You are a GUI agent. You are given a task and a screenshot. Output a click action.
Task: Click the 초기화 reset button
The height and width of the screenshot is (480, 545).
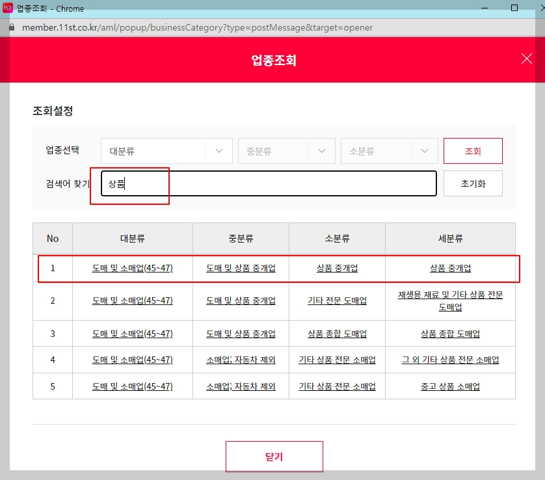[x=473, y=183]
